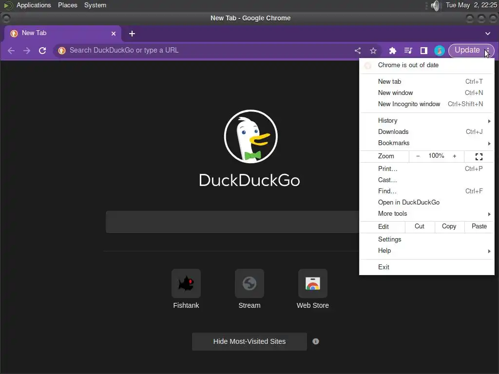This screenshot has height=374, width=499.
Task: Open the profile avatar icon
Action: click(x=440, y=51)
